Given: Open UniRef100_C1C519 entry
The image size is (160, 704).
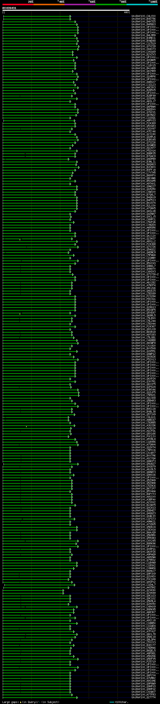Looking at the screenshot, I should (143, 43).
